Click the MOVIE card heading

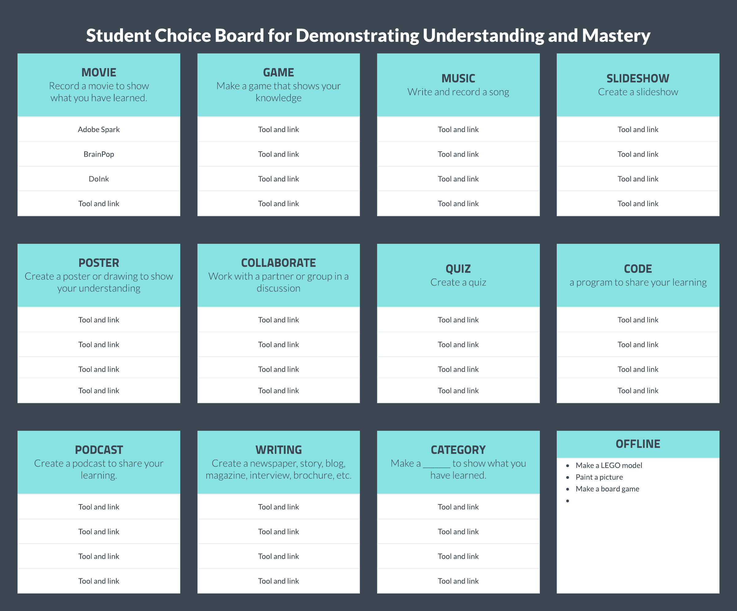[99, 73]
